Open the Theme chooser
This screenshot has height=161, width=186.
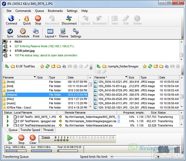coord(63,33)
